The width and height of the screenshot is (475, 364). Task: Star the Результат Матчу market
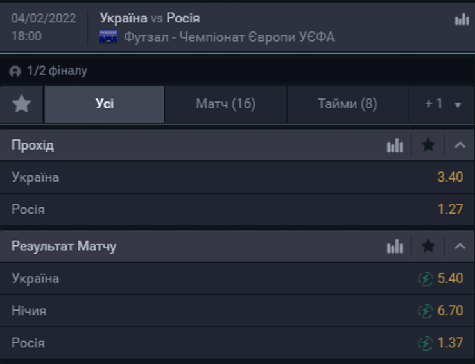pos(428,247)
